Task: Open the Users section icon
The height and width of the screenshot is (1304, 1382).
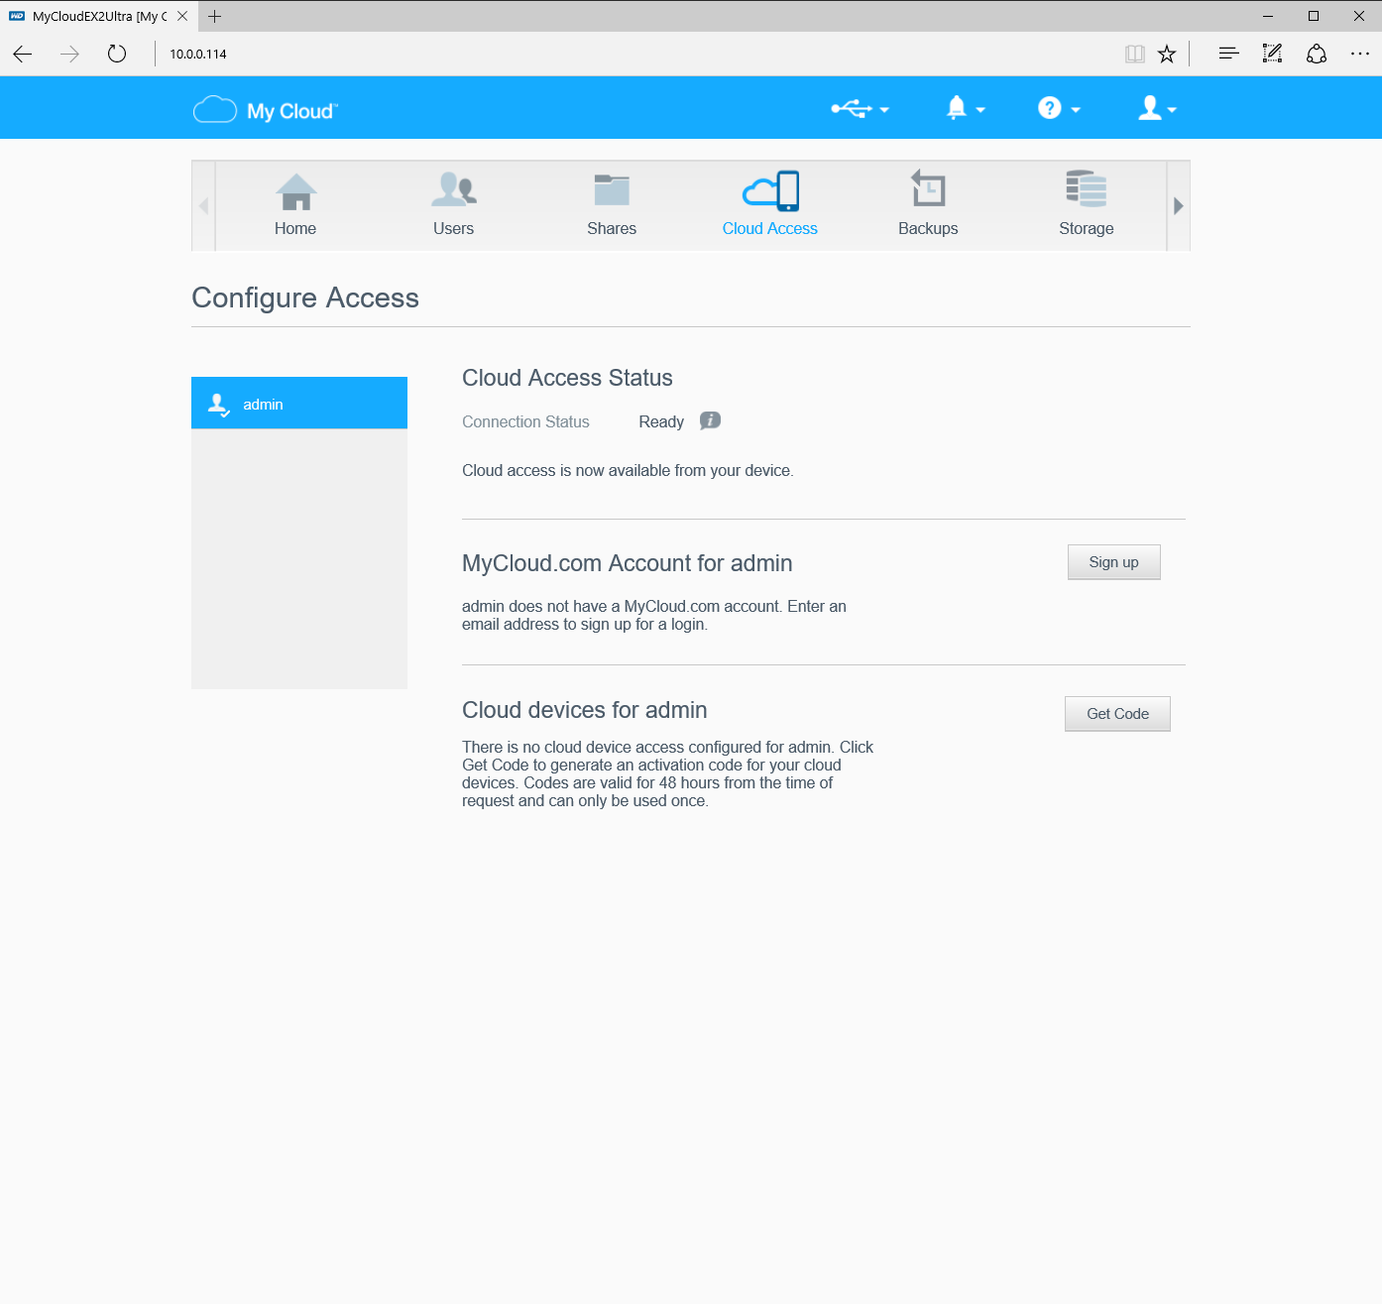Action: (x=453, y=190)
